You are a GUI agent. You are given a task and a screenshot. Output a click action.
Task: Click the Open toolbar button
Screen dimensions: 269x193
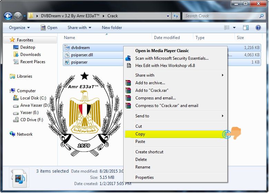point(49,28)
